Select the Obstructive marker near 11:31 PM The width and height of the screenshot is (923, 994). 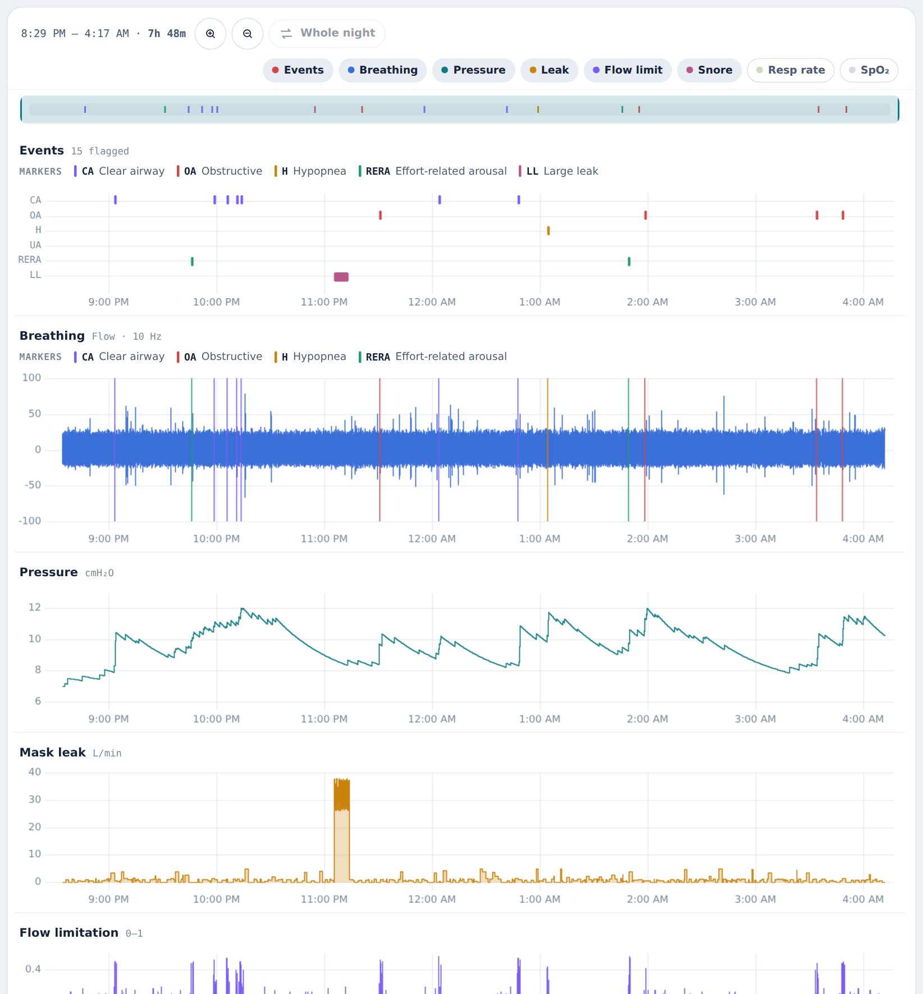380,215
